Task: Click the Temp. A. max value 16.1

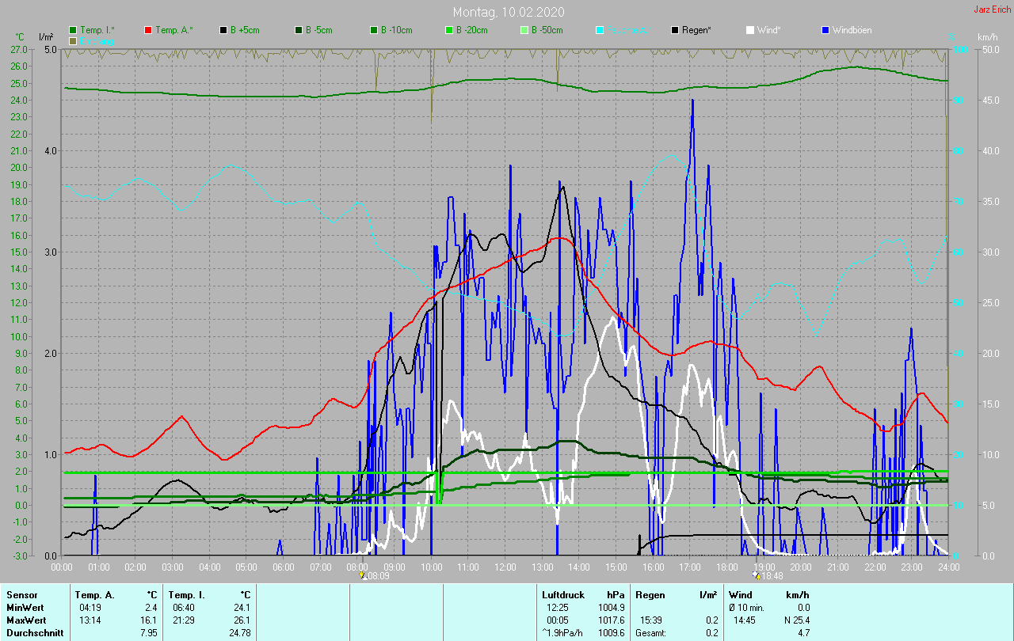Action: click(x=151, y=620)
